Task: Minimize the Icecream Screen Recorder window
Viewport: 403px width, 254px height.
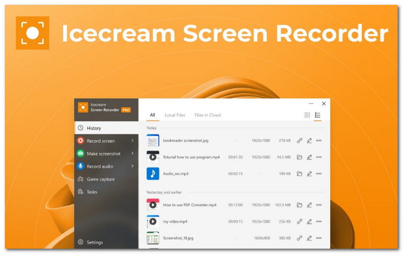Action: (x=311, y=103)
